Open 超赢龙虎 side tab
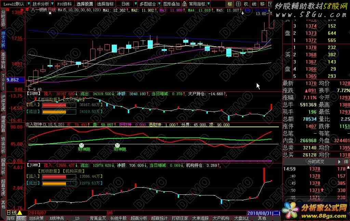Viewport: 350px width, 221px height. point(3,188)
